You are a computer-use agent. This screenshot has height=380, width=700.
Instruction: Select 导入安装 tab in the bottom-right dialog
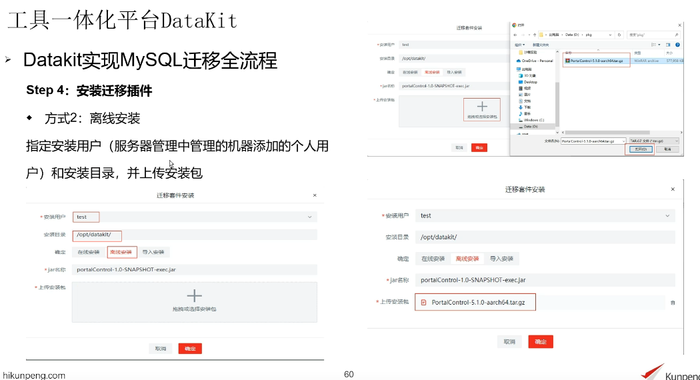[501, 259]
